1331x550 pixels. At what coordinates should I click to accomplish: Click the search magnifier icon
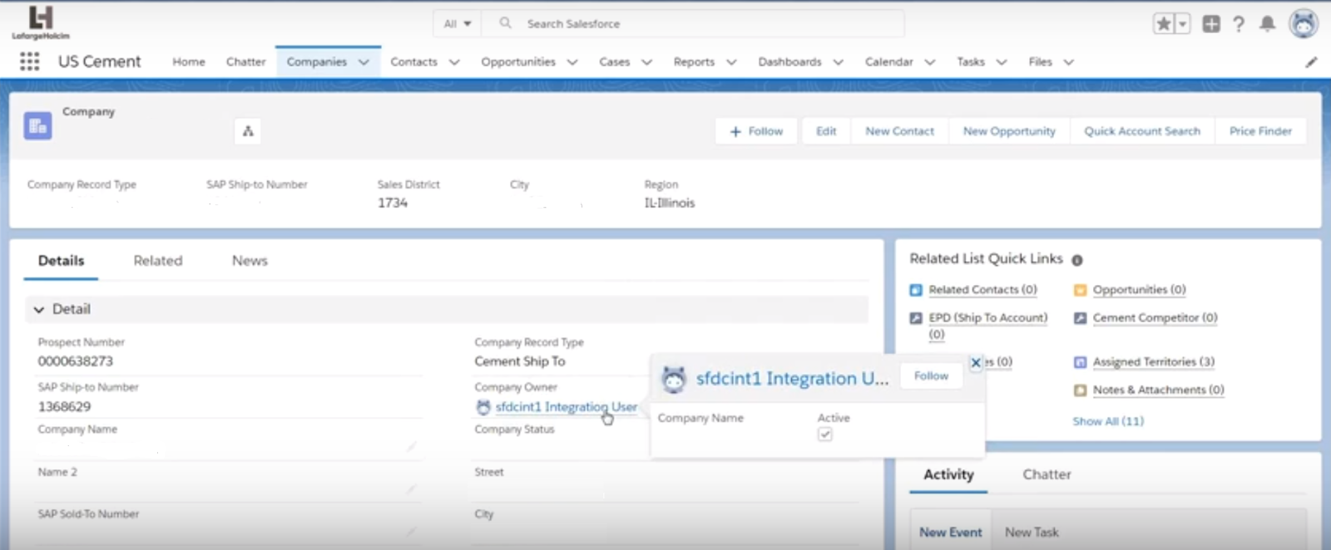pyautogui.click(x=505, y=23)
